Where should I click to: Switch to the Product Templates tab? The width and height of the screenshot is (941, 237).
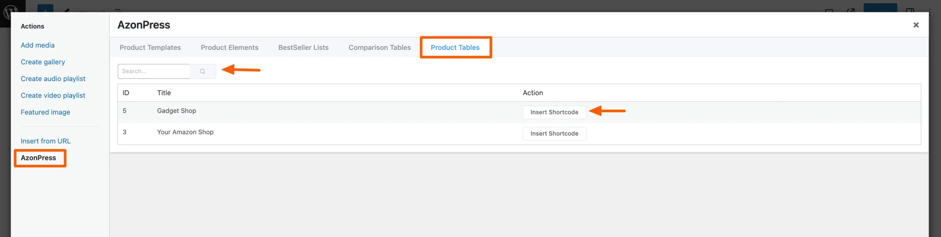pyautogui.click(x=150, y=47)
